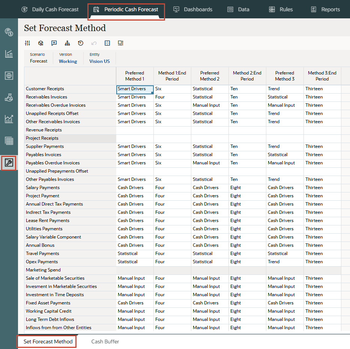Open the Version selector showing Working
This screenshot has width=350, height=349.
(x=68, y=61)
